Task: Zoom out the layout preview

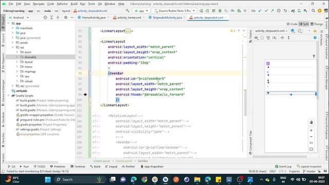Action: (311, 137)
